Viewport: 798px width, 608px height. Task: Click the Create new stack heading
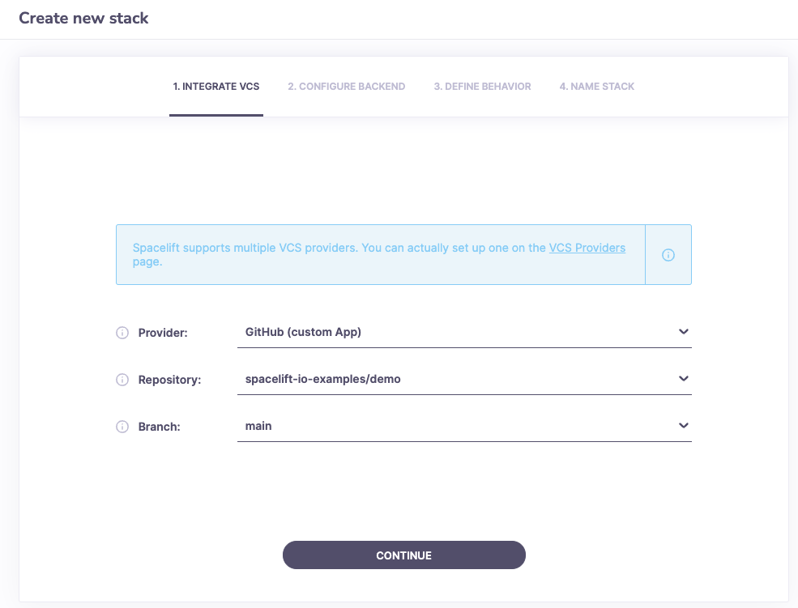click(x=83, y=18)
